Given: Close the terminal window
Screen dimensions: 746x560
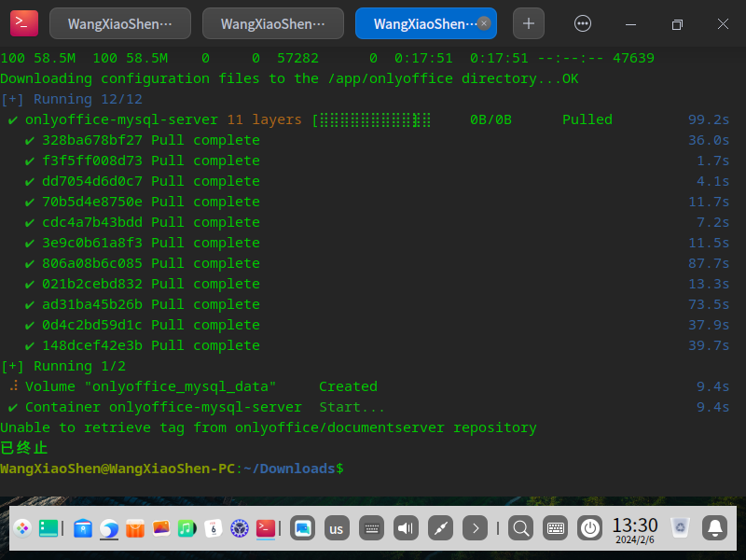Looking at the screenshot, I should 724,24.
